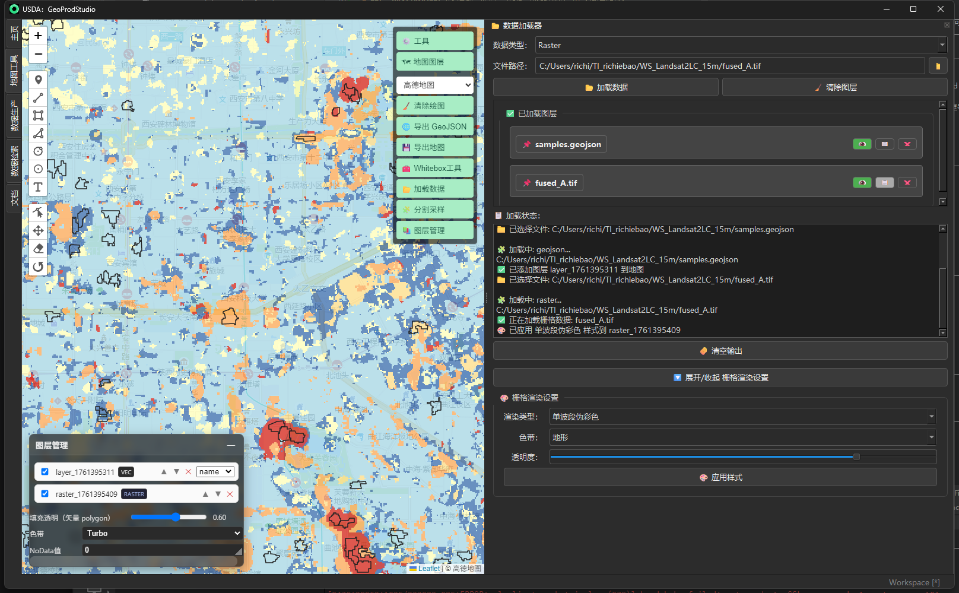959x593 pixels.
Task: Select the text annotation tool
Action: (38, 187)
